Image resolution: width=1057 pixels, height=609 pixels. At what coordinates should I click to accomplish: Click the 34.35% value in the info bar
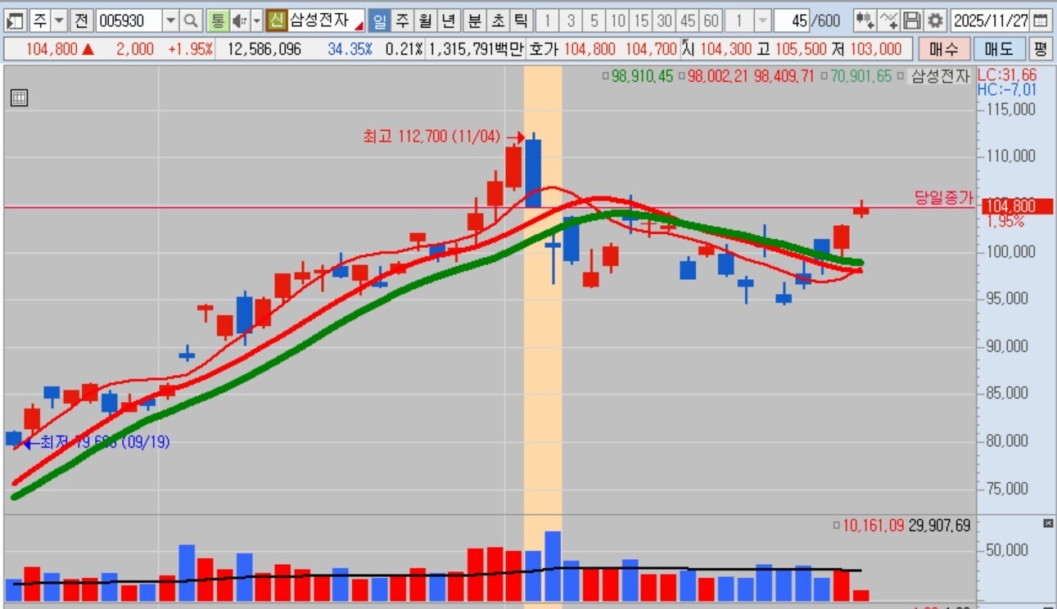tap(350, 49)
